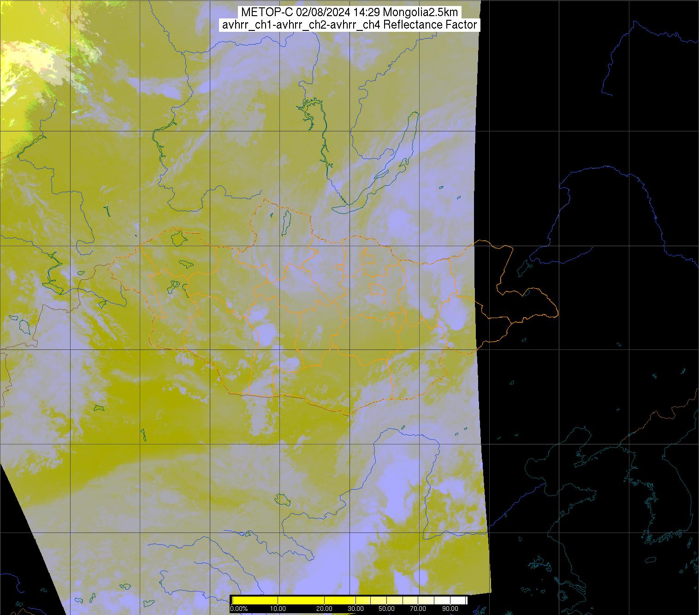The height and width of the screenshot is (615, 699).
Task: Click the '50.00' colorbar label
Action: click(386, 609)
